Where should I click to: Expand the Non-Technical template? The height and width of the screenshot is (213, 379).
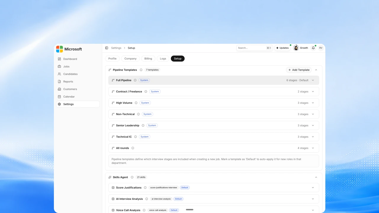coord(313,114)
